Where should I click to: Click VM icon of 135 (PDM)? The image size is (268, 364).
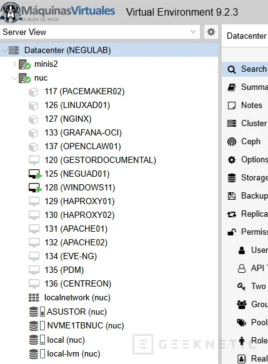(34, 270)
